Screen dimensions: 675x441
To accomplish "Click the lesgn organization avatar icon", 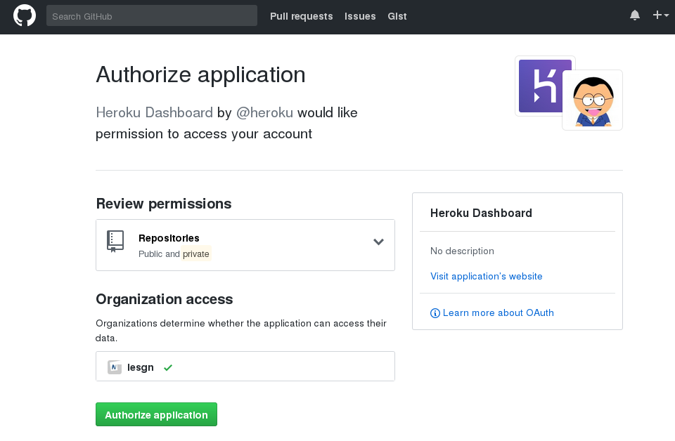I will (115, 367).
